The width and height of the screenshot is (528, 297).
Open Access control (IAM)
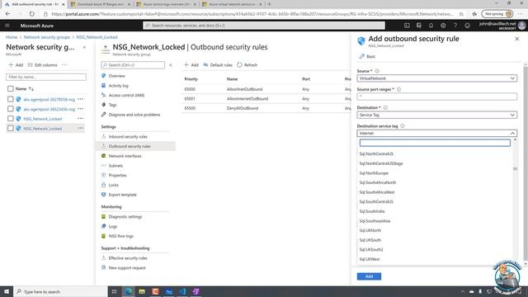coord(126,96)
